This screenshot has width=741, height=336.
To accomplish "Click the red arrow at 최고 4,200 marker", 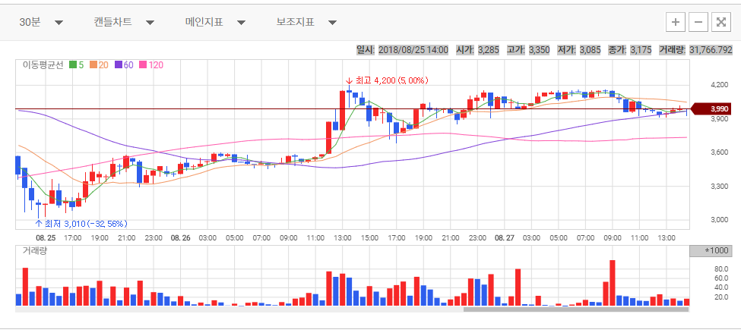I will 349,80.
